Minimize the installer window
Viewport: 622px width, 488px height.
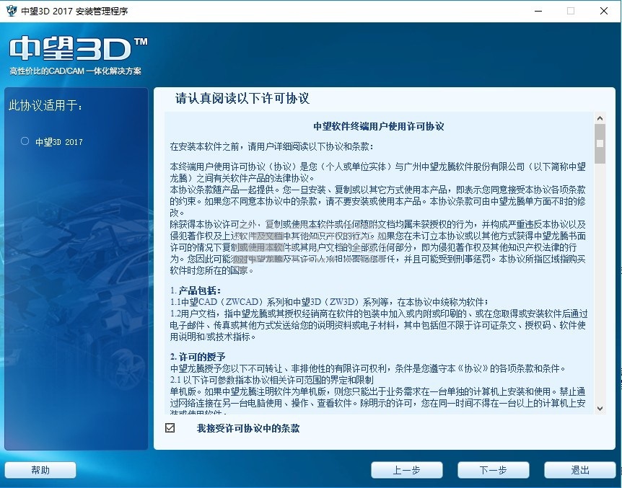(x=537, y=11)
